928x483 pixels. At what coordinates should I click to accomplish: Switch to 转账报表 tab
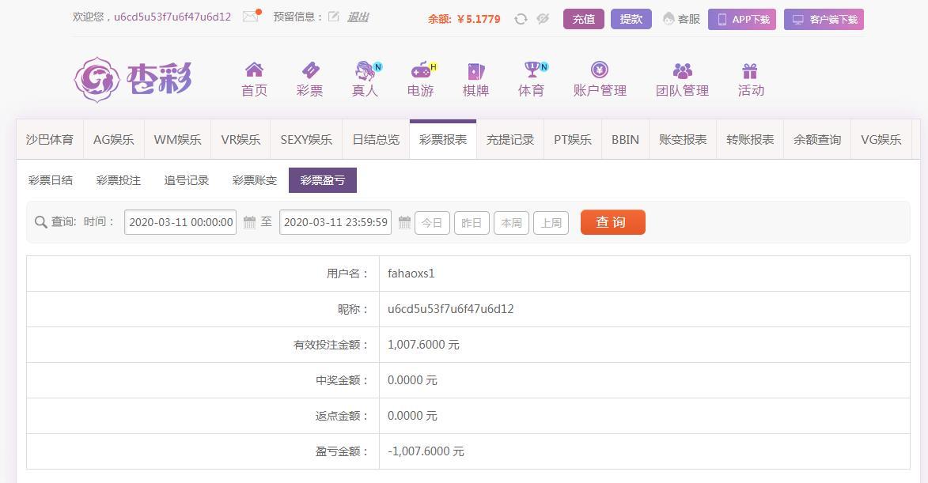(750, 139)
